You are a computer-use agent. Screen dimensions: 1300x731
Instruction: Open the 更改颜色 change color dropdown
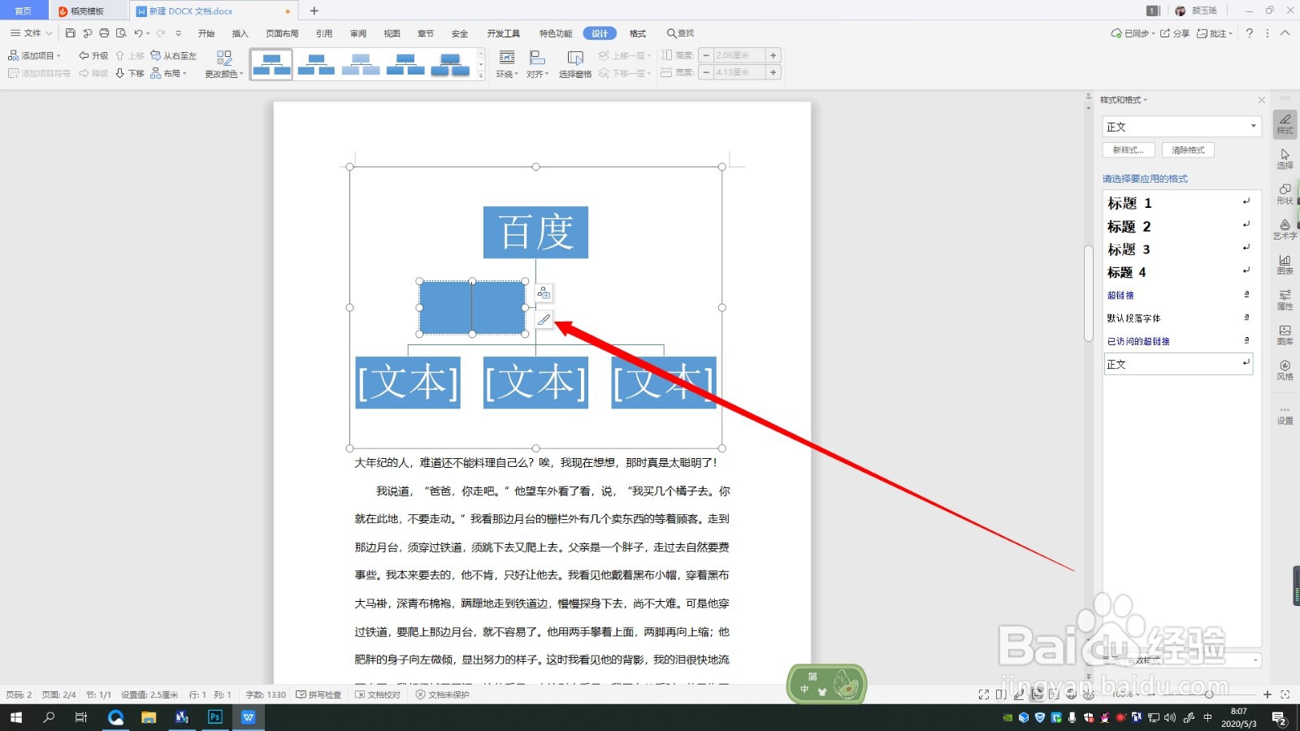224,64
